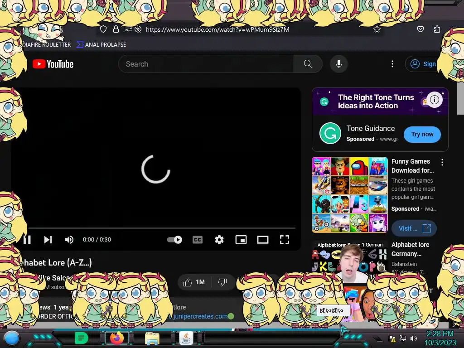Click the Windows Start orb
Image resolution: width=464 pixels, height=348 pixels.
[x=12, y=338]
